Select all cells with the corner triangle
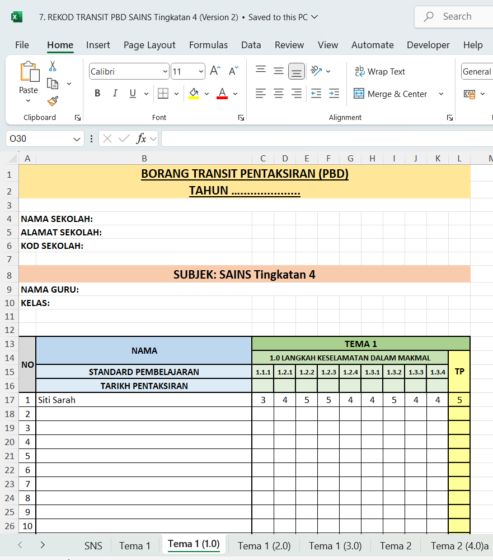493x560 pixels. pos(13,158)
